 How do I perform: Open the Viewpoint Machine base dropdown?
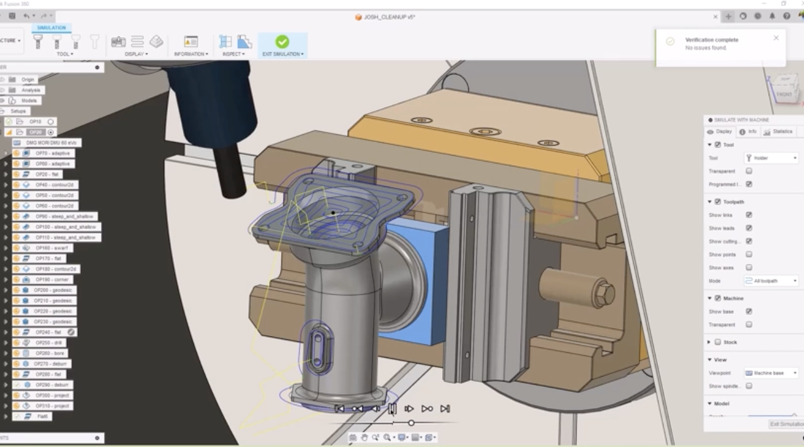tap(771, 373)
